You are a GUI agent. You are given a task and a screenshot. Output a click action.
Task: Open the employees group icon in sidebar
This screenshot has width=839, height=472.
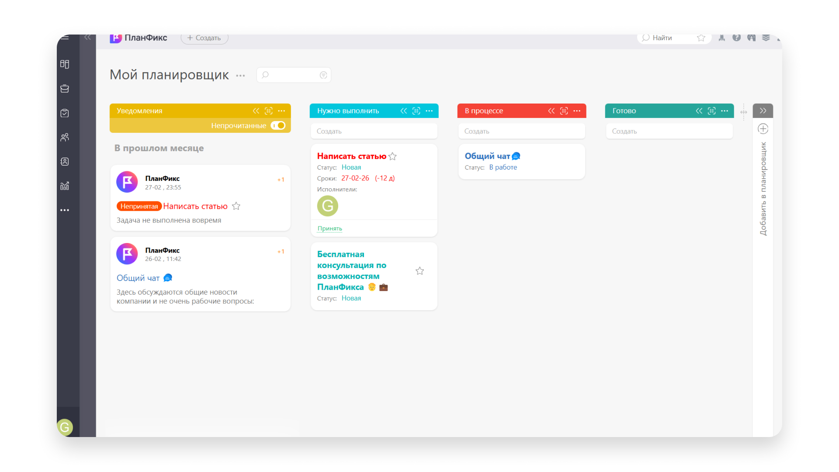tap(65, 137)
